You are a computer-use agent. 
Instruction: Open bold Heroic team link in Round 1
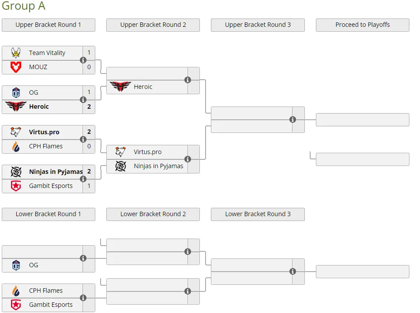click(x=39, y=107)
